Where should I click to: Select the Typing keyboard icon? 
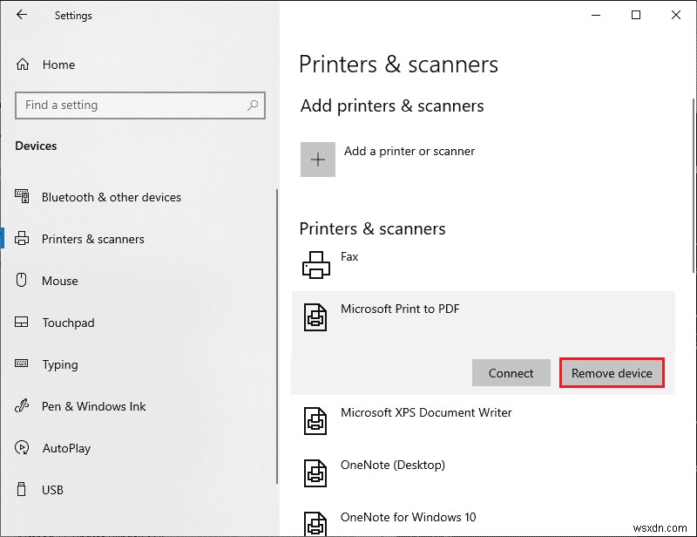tap(24, 364)
